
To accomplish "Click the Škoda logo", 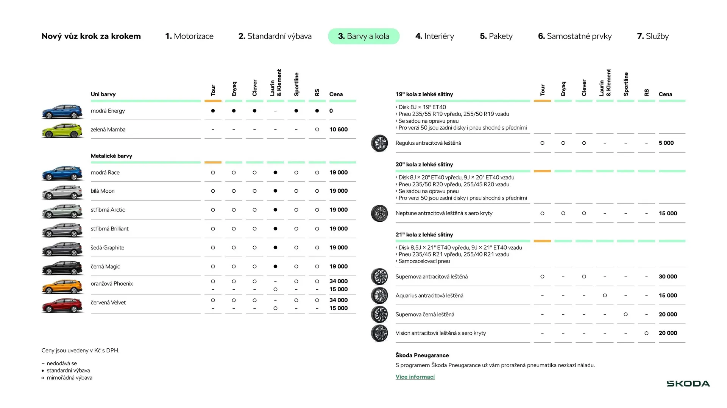I will tap(688, 383).
